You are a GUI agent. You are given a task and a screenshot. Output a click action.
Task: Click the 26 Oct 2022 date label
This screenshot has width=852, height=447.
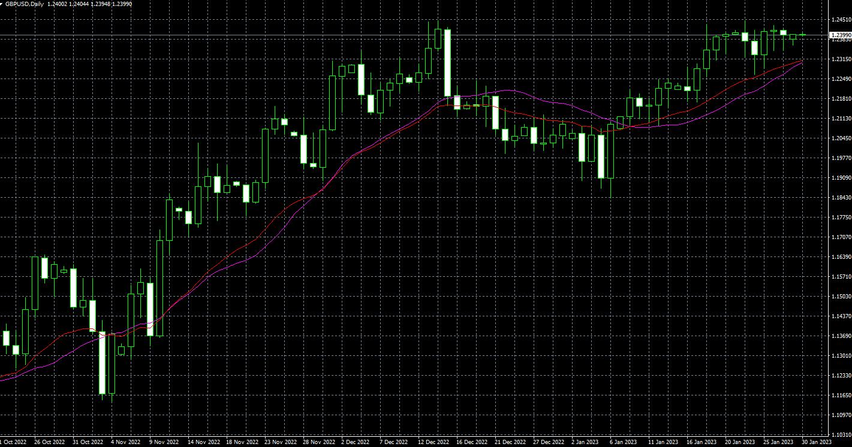[x=50, y=442]
